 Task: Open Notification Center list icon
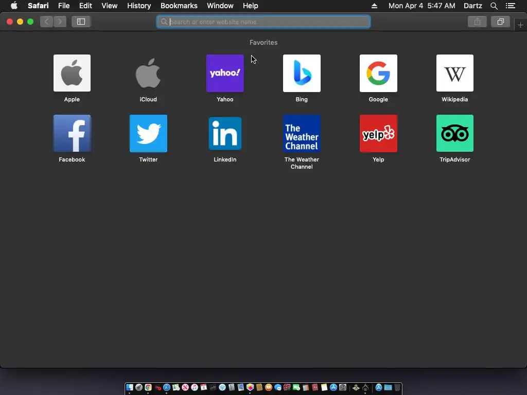[x=511, y=6]
